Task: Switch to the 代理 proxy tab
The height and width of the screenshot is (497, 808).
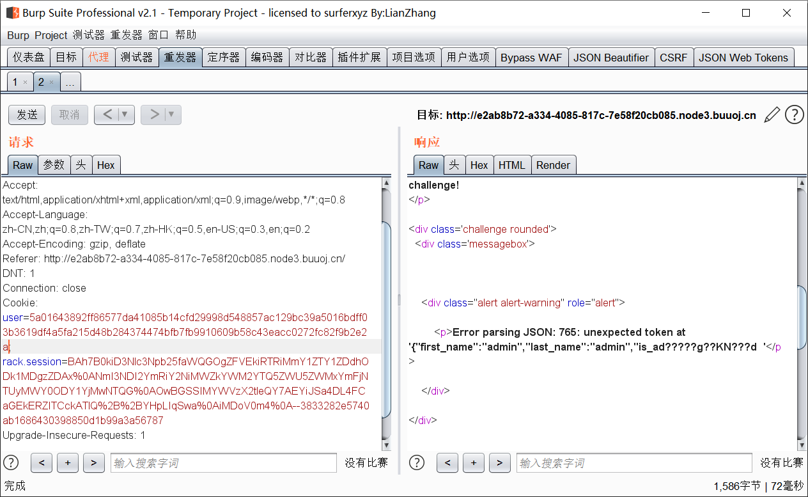Action: coord(98,57)
